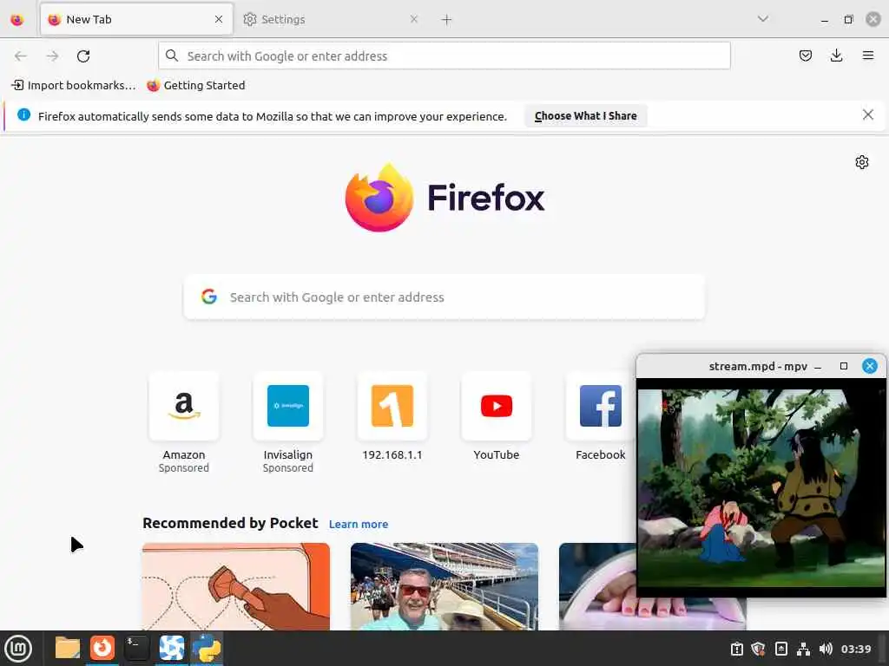This screenshot has width=889, height=666.
Task: Click the Python app in taskbar
Action: [x=207, y=648]
